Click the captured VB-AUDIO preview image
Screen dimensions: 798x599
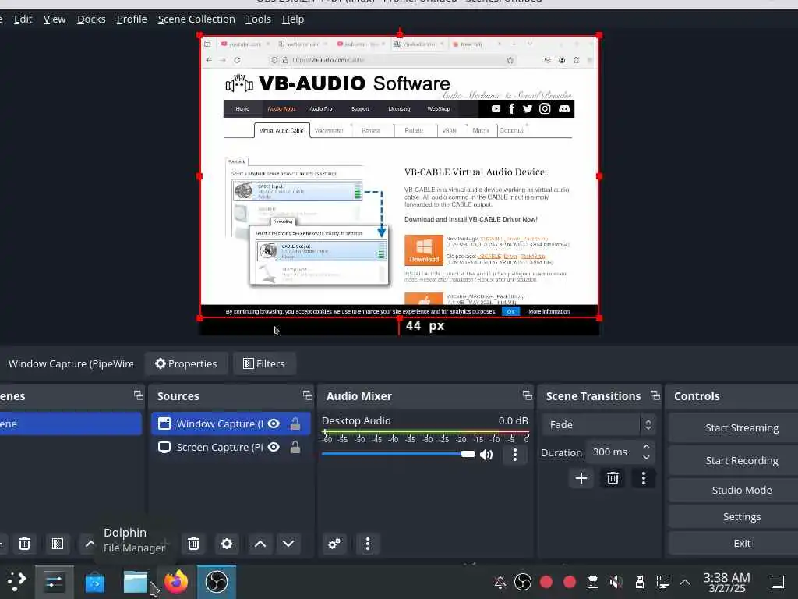coord(400,177)
